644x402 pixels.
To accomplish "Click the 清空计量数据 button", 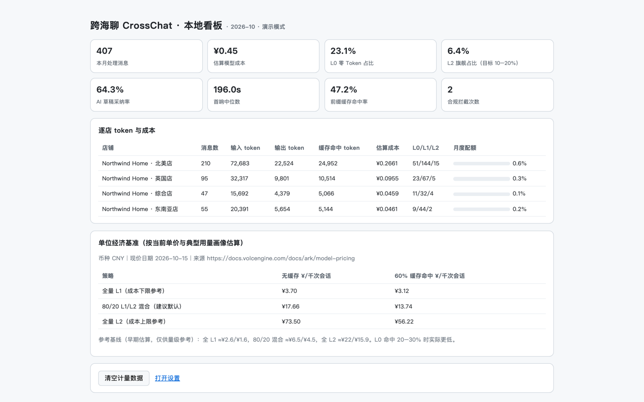I will 124,378.
